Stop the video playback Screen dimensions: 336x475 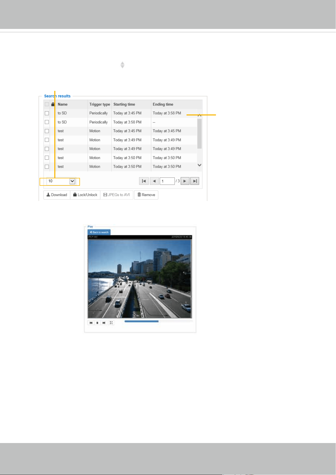click(x=97, y=323)
